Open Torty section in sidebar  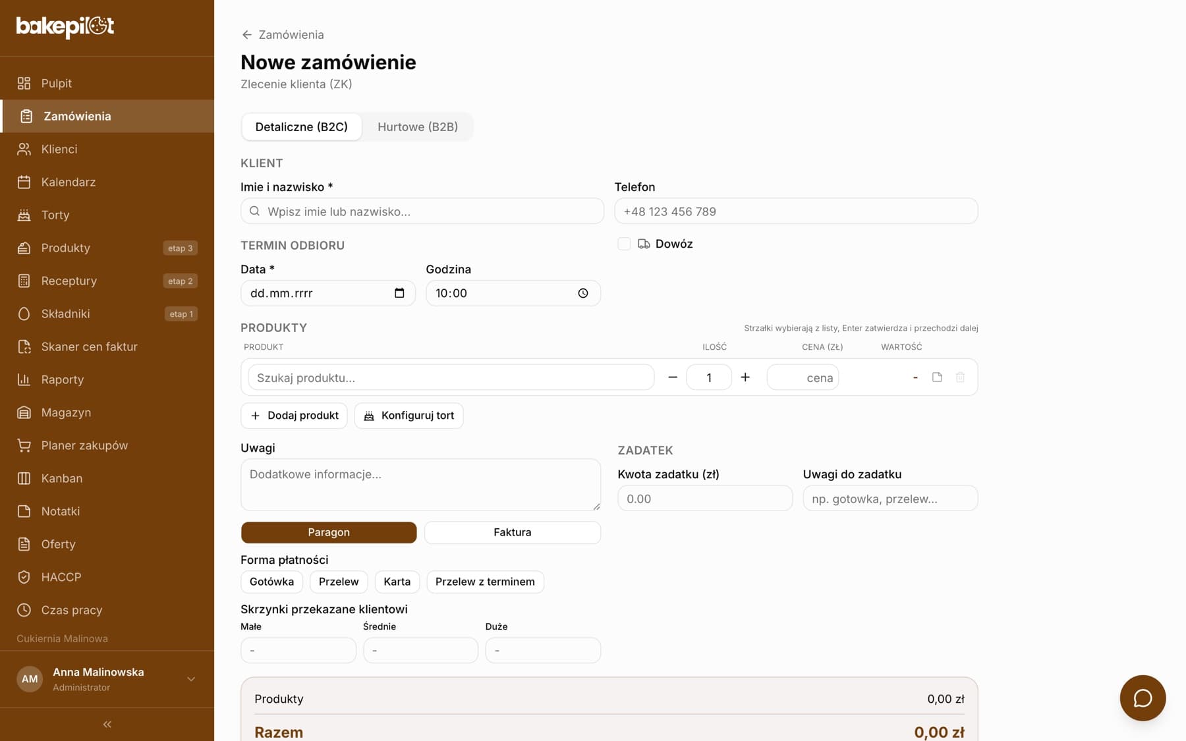pos(107,215)
